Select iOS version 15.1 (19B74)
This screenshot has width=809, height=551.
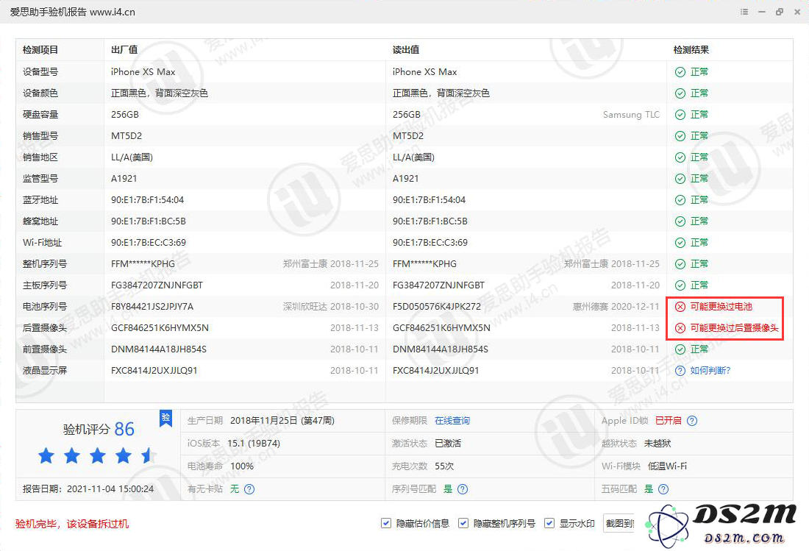(254, 443)
